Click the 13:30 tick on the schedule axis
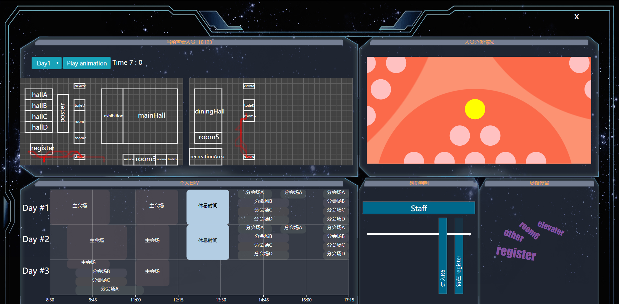Viewport: 619px width, 304px height. coord(221,300)
